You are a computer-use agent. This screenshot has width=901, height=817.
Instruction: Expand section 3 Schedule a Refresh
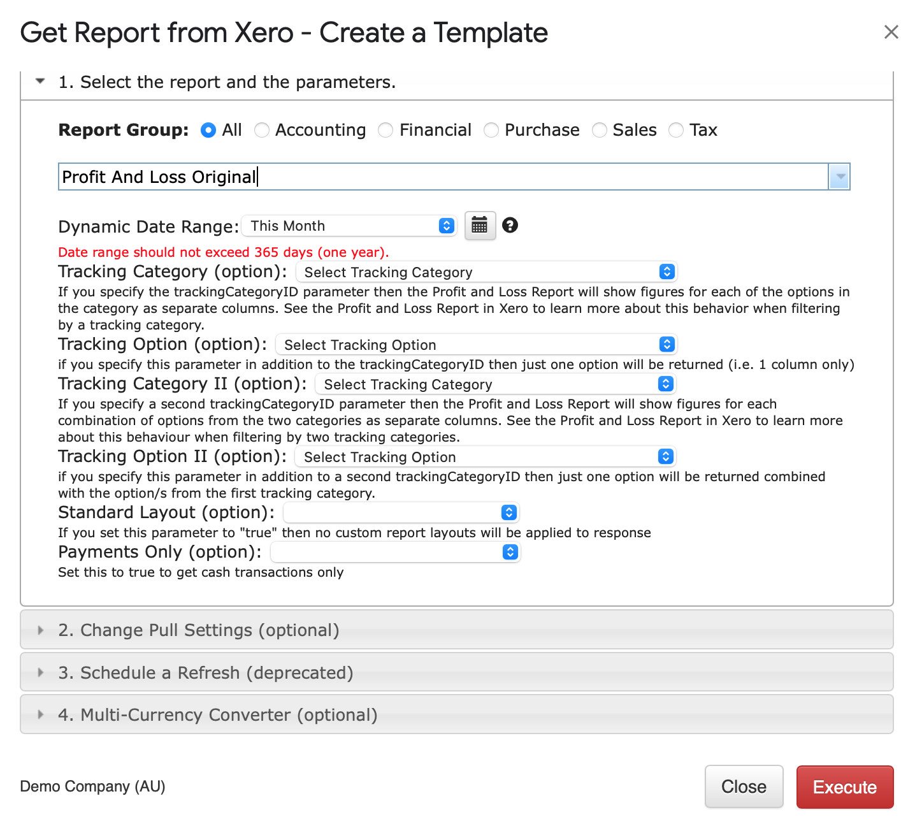456,672
